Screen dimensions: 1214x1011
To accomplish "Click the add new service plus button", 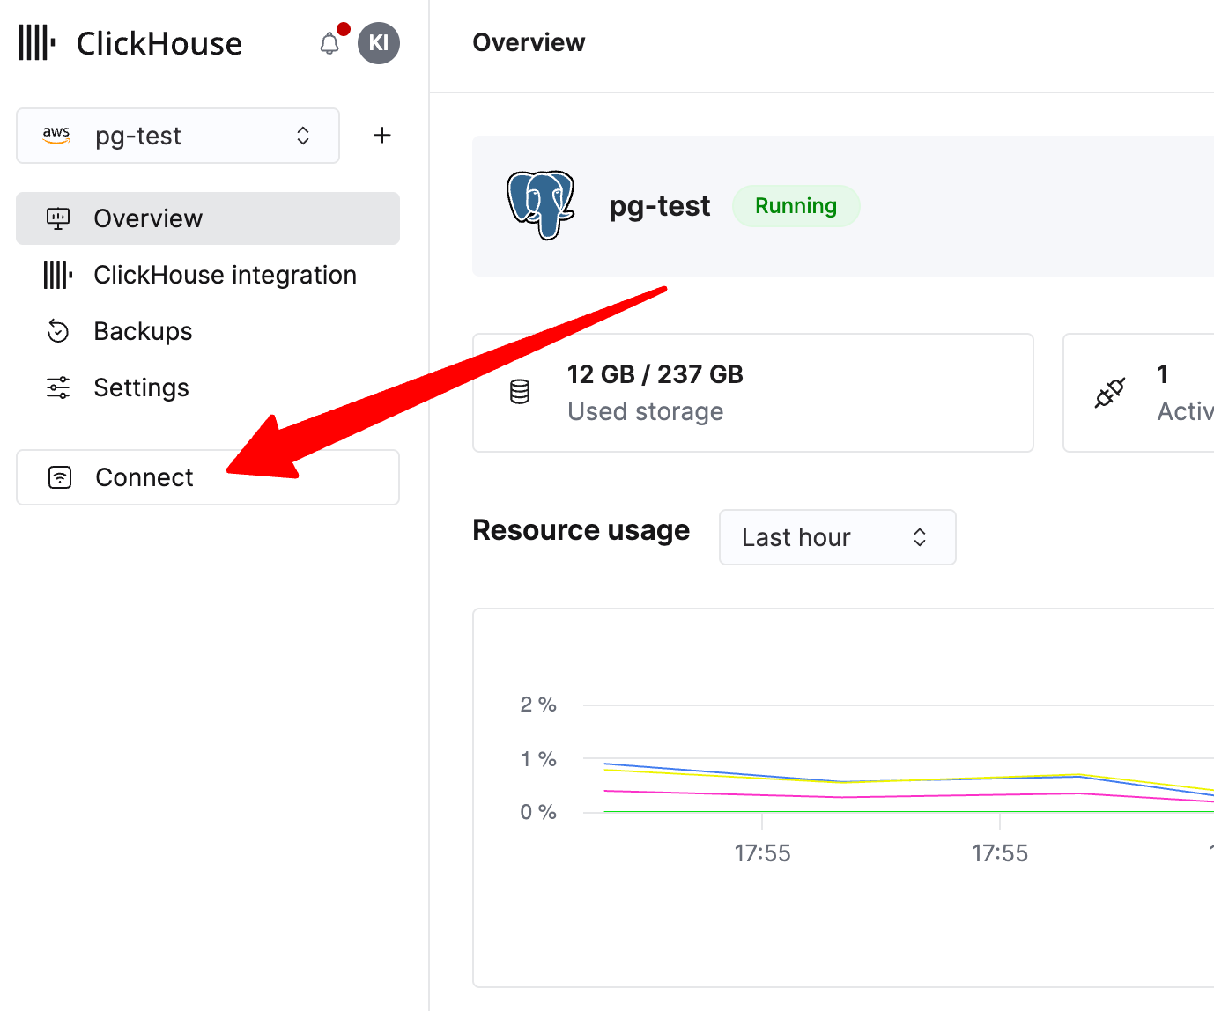I will point(382,135).
